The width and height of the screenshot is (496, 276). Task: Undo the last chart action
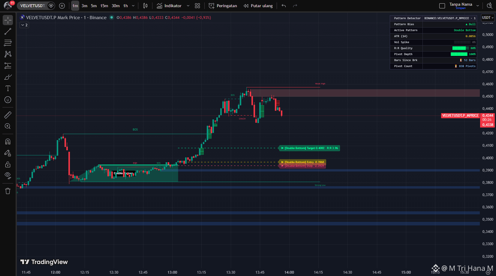pyautogui.click(x=284, y=6)
